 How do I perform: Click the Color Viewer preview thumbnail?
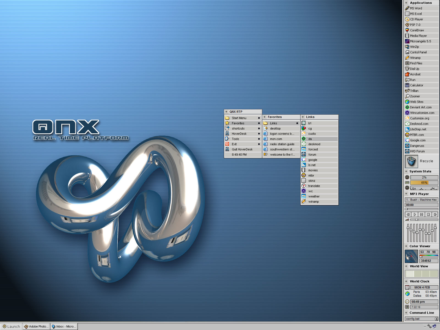[411, 256]
